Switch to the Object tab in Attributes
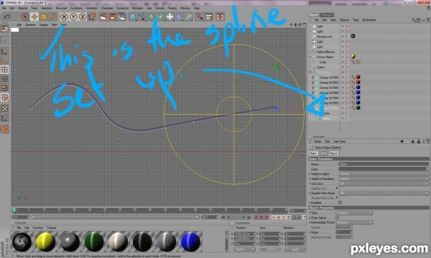The image size is (431, 258). coord(333,153)
